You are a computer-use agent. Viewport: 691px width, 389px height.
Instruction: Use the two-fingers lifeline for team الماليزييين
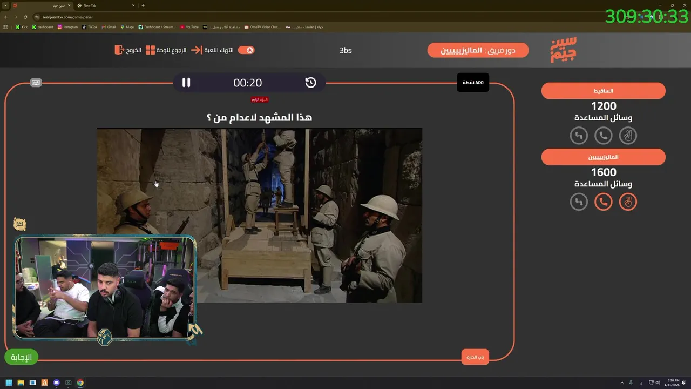(x=628, y=202)
